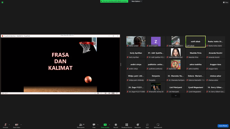This screenshot has height=129, width=230.
Task: Select andini cintya's tile
Action: click(136, 64)
